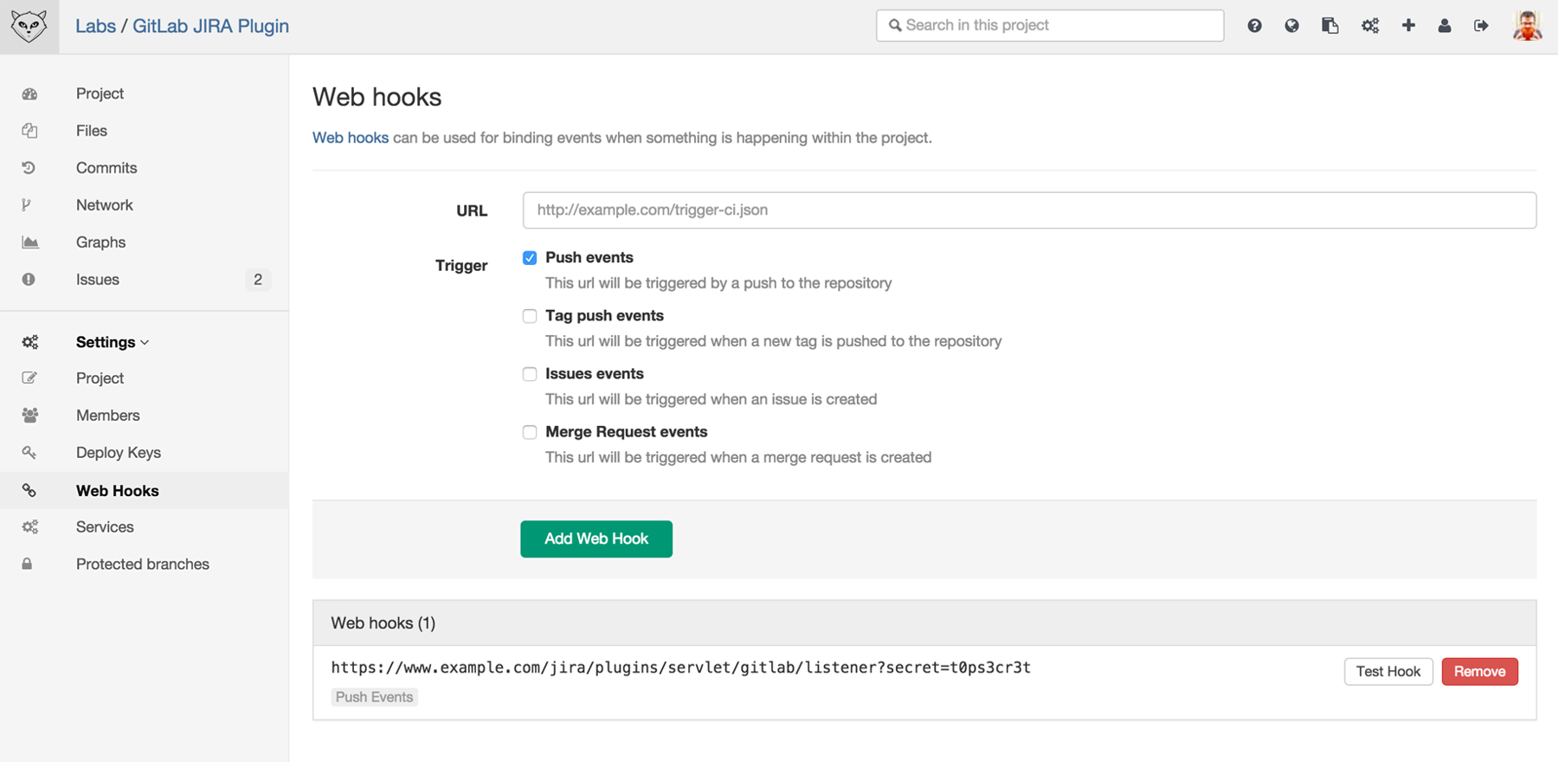Uncheck the Push events trigger
The height and width of the screenshot is (762, 1558).
point(529,257)
